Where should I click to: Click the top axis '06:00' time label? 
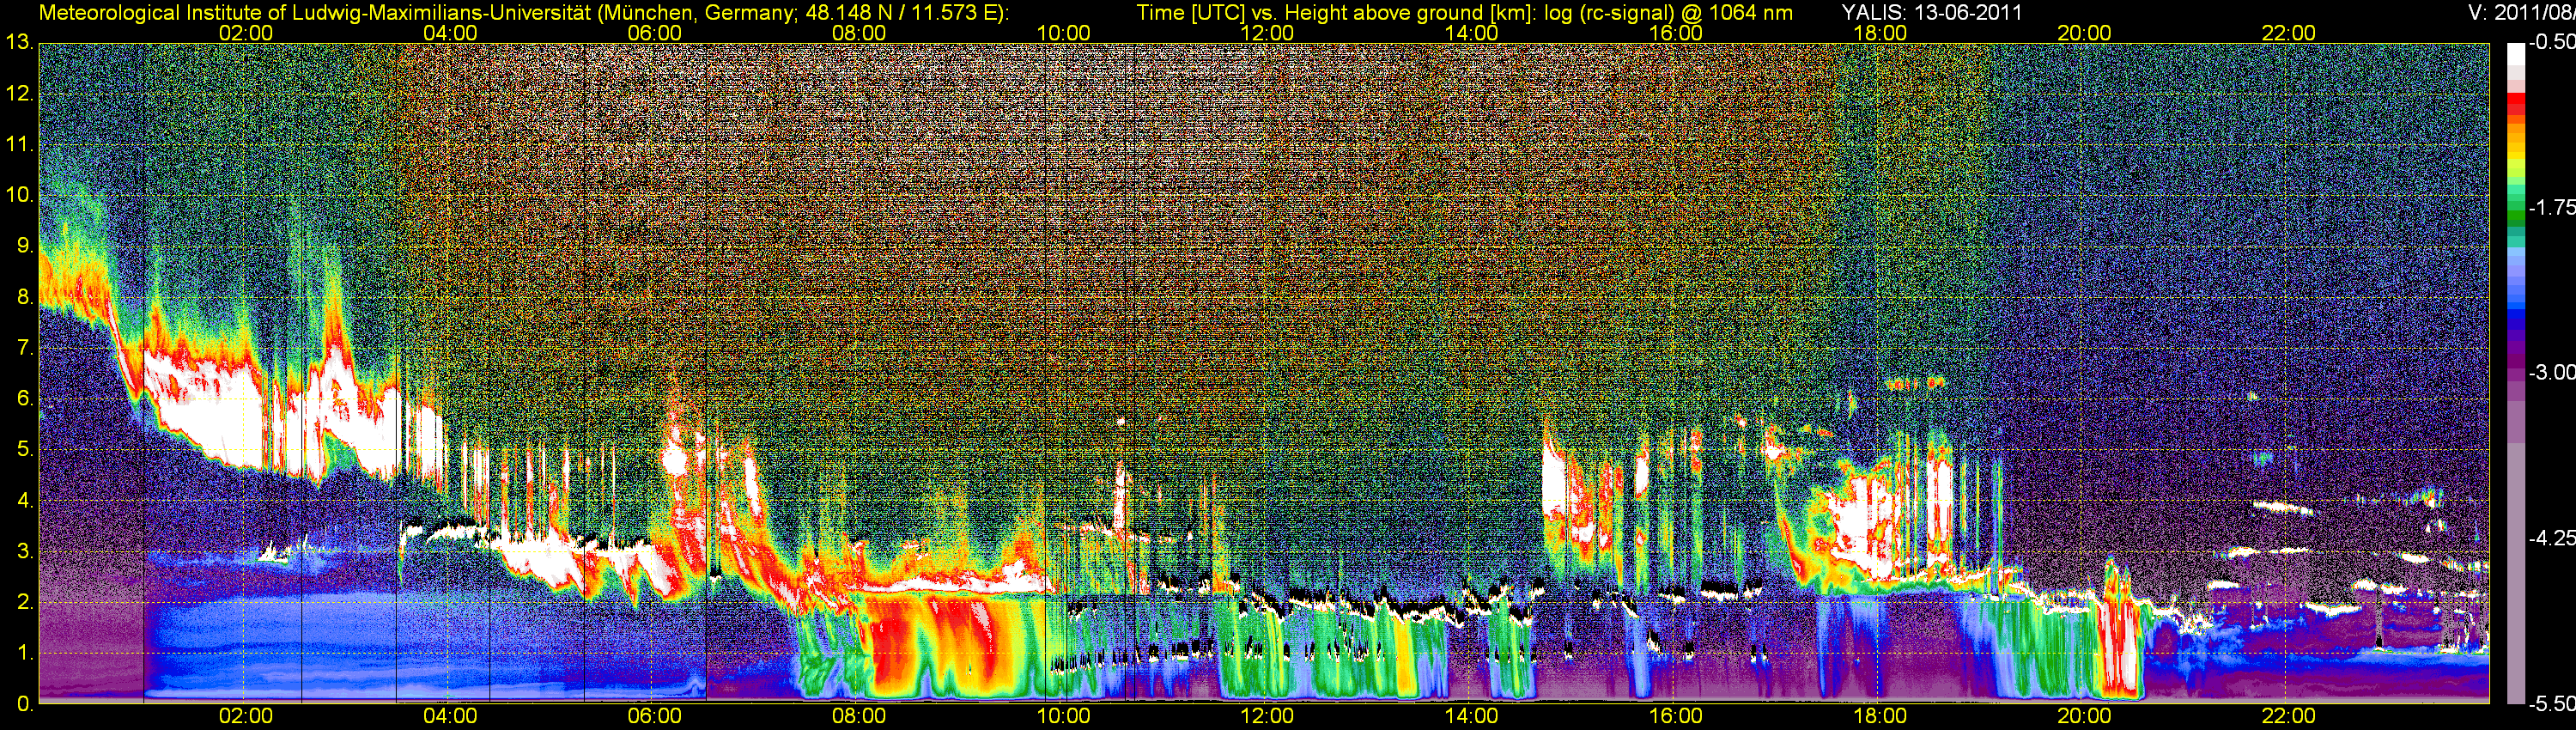(655, 33)
